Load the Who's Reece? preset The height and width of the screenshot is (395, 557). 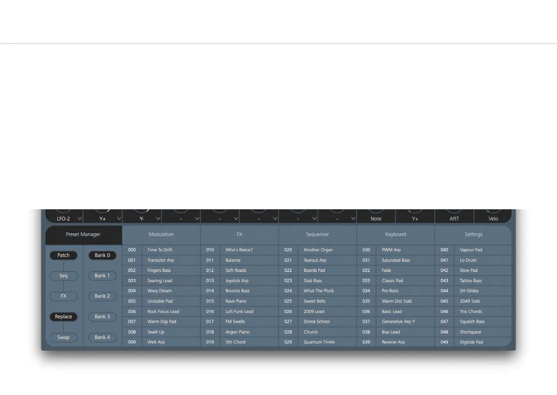239,250
